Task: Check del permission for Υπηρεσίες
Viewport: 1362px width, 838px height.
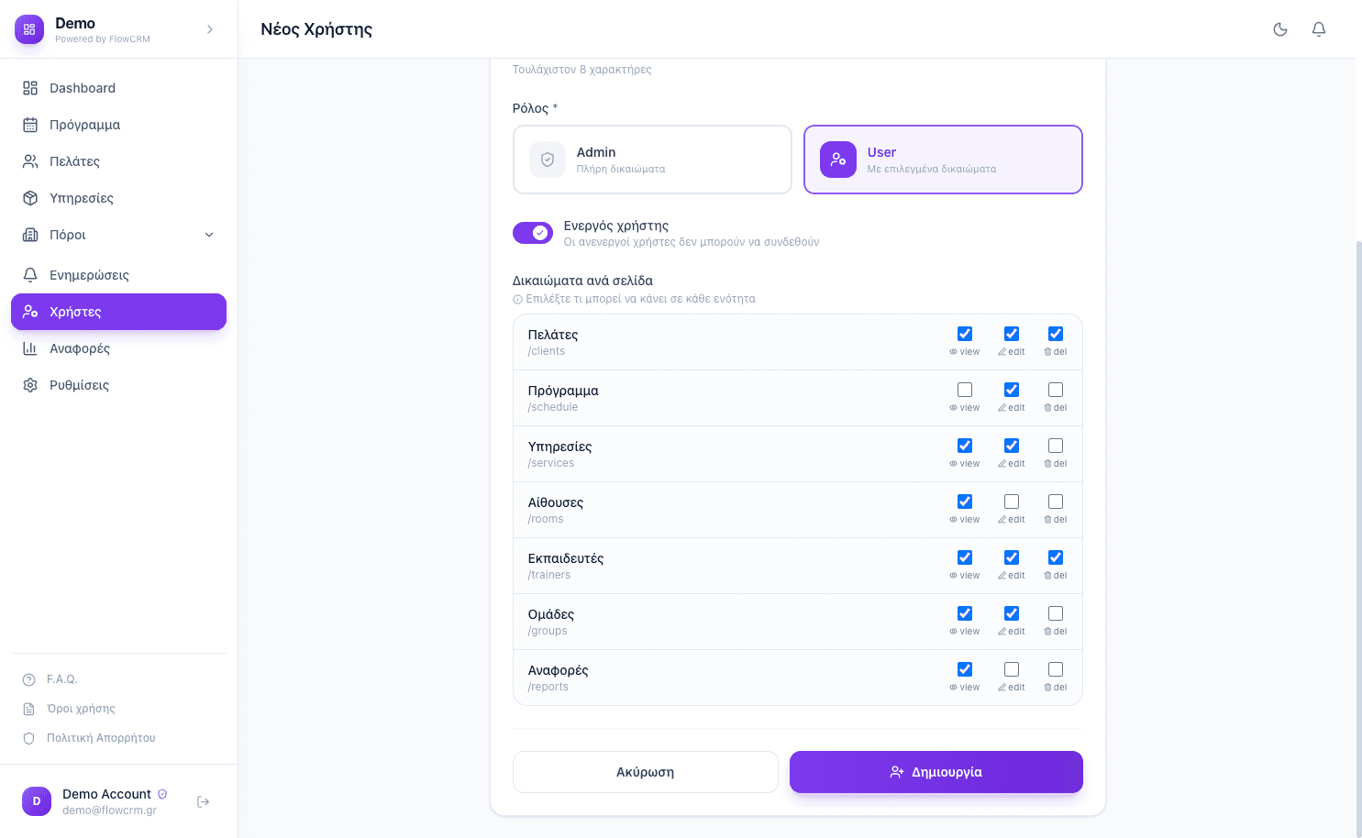Action: (1056, 446)
